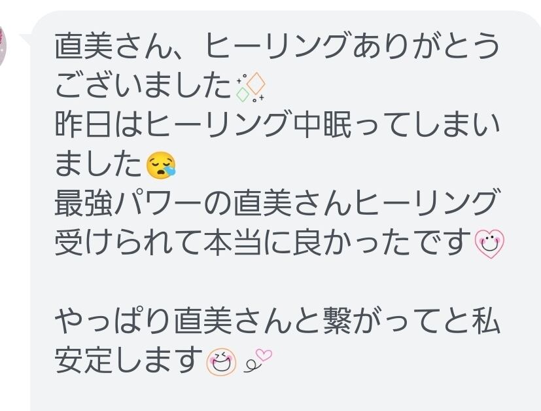Click the pink heart swirl emoji
The image size is (541, 411).
tap(258, 361)
